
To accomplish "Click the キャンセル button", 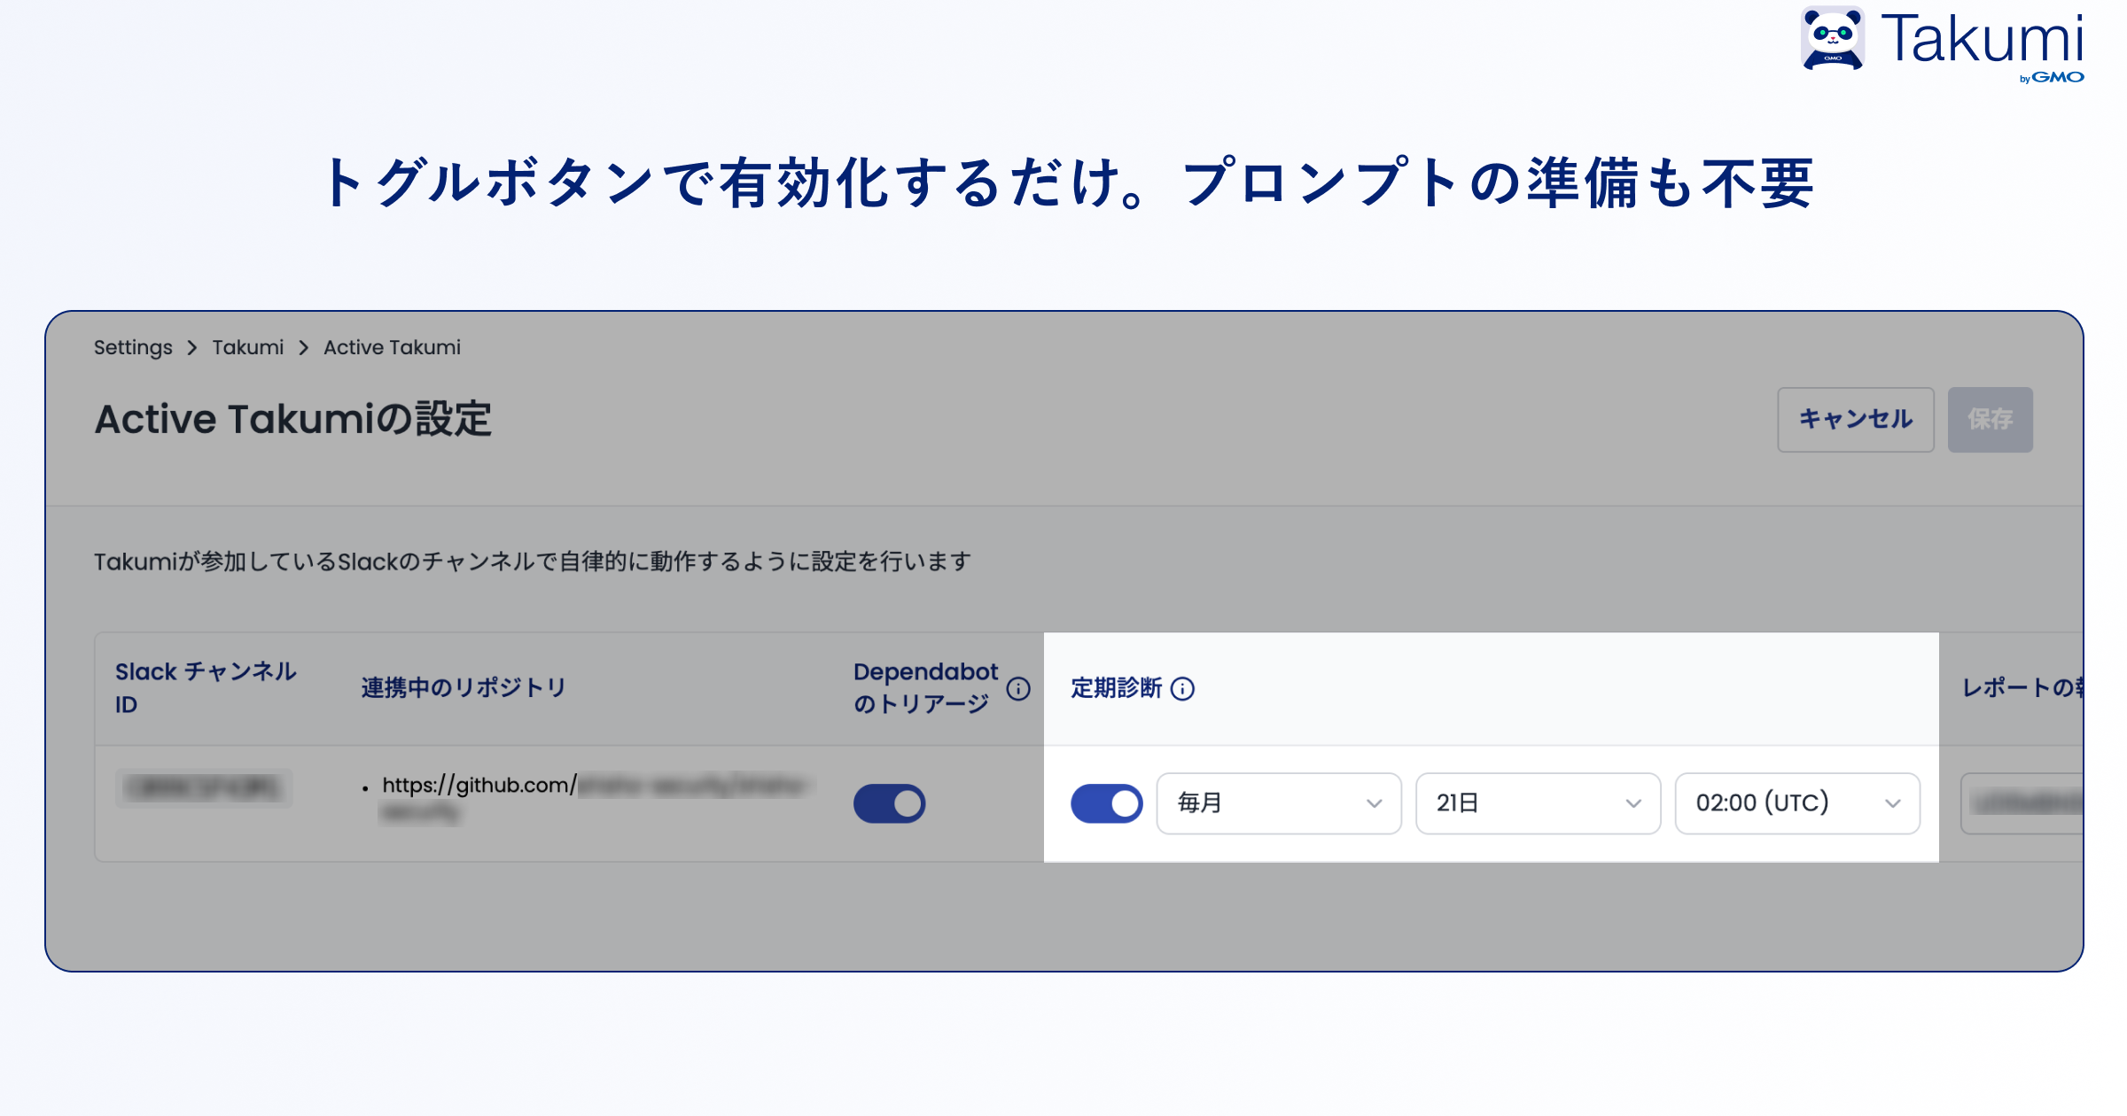I will pyautogui.click(x=1855, y=421).
